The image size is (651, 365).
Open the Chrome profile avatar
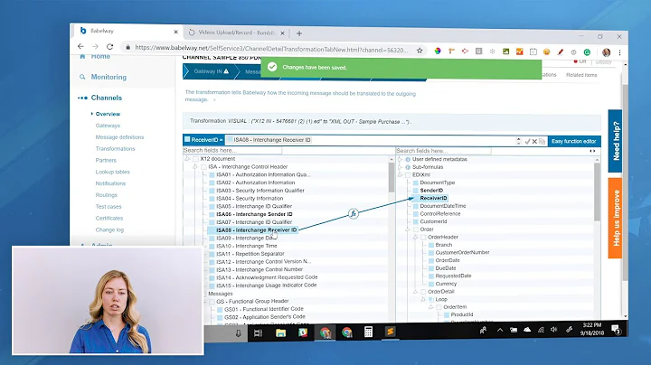coord(606,52)
